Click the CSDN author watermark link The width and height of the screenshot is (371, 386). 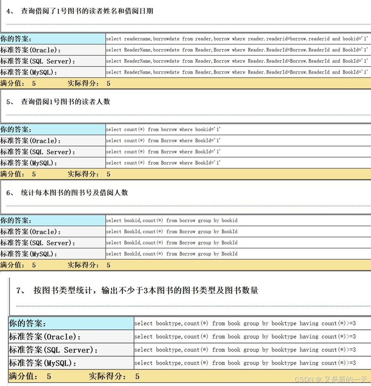click(331, 380)
